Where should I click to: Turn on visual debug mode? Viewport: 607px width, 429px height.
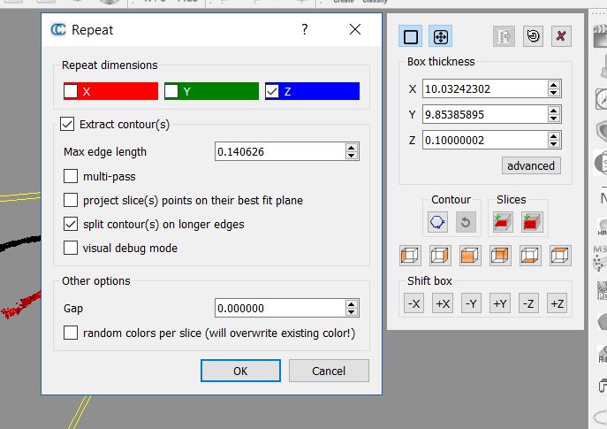click(72, 249)
